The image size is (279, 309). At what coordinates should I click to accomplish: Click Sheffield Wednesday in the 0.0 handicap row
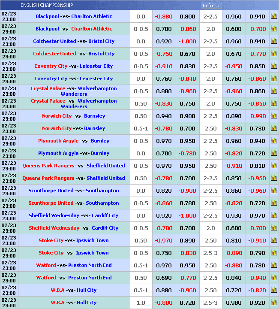tap(54, 215)
